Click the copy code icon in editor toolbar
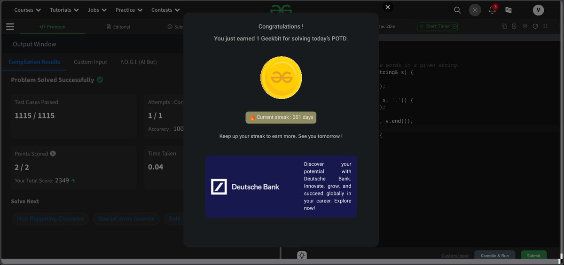The height and width of the screenshot is (265, 564). tap(504, 26)
